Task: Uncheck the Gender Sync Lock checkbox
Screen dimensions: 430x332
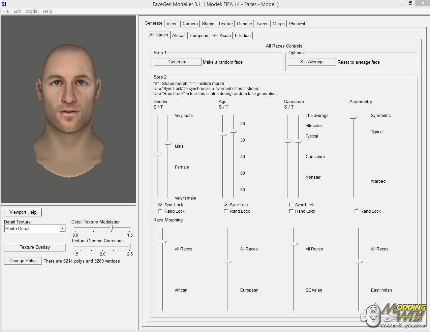Action: [x=160, y=205]
